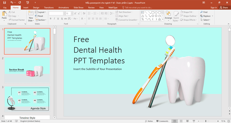
Task: Open the Slide Show tab
Action: pyautogui.click(x=79, y=8)
